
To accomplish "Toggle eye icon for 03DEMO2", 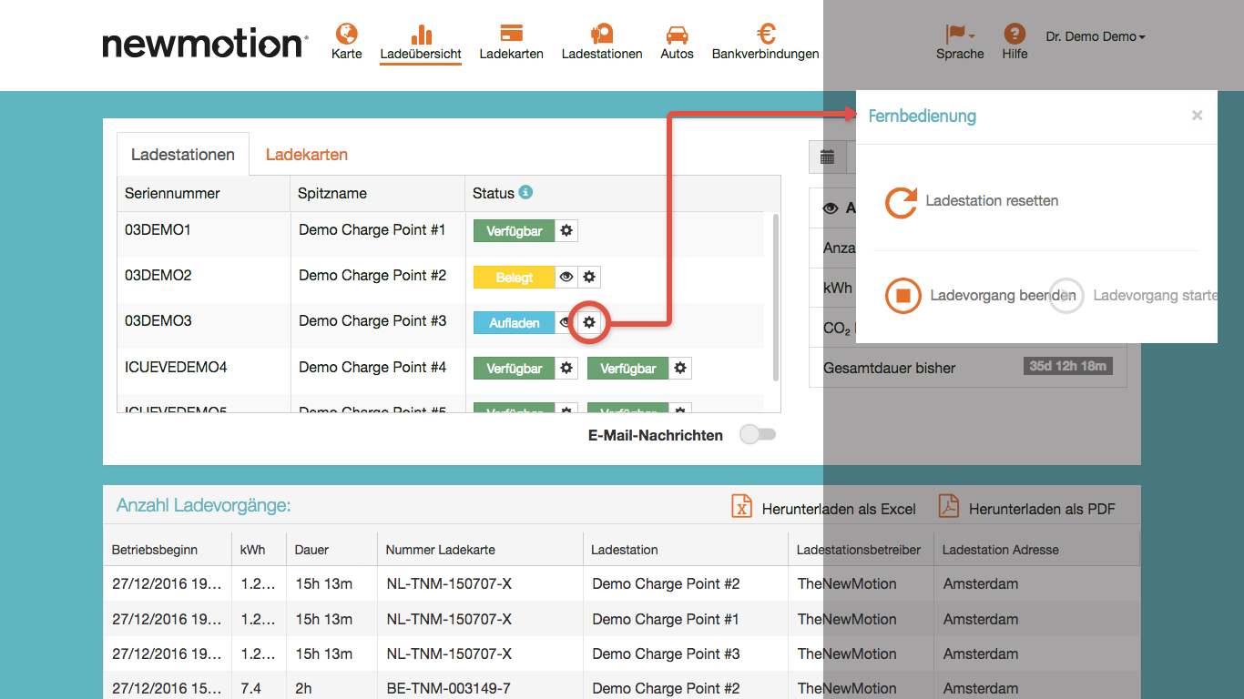I will coord(566,277).
